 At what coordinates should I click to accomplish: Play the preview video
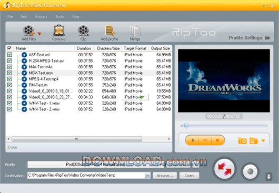(192, 140)
